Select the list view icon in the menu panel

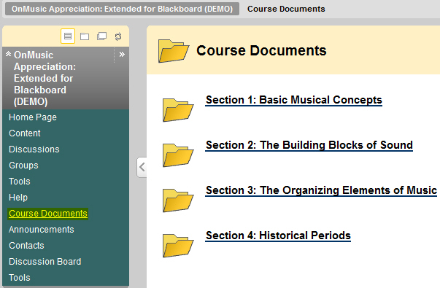(68, 36)
